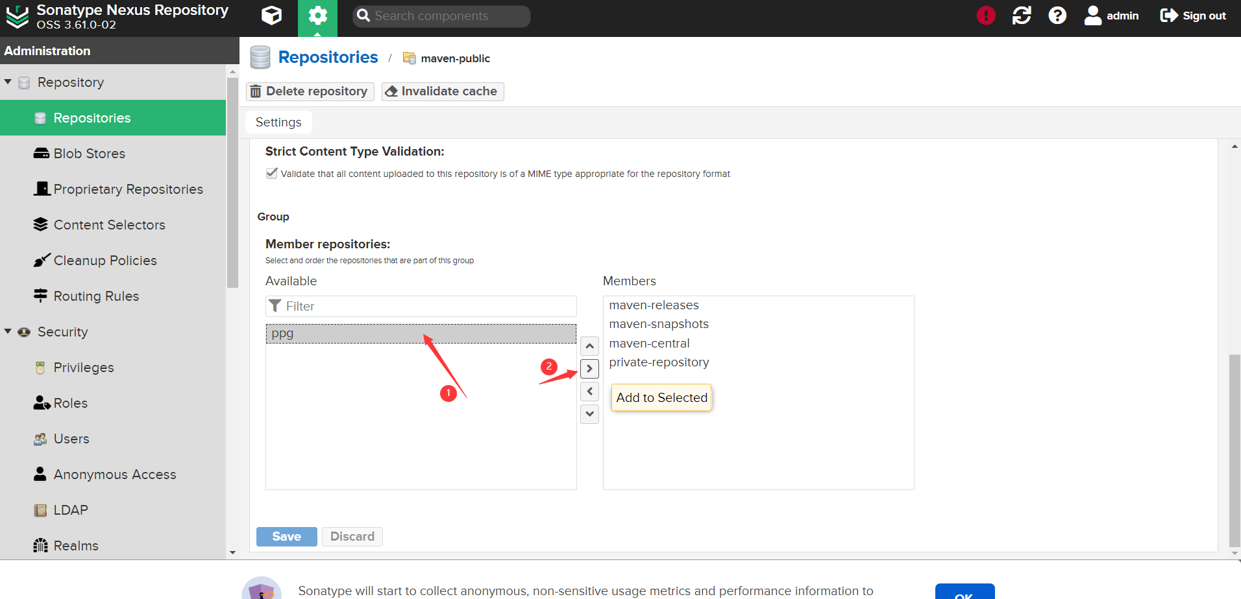The width and height of the screenshot is (1241, 599).
Task: Click the Sonatype Nexus logo
Action: point(18,17)
